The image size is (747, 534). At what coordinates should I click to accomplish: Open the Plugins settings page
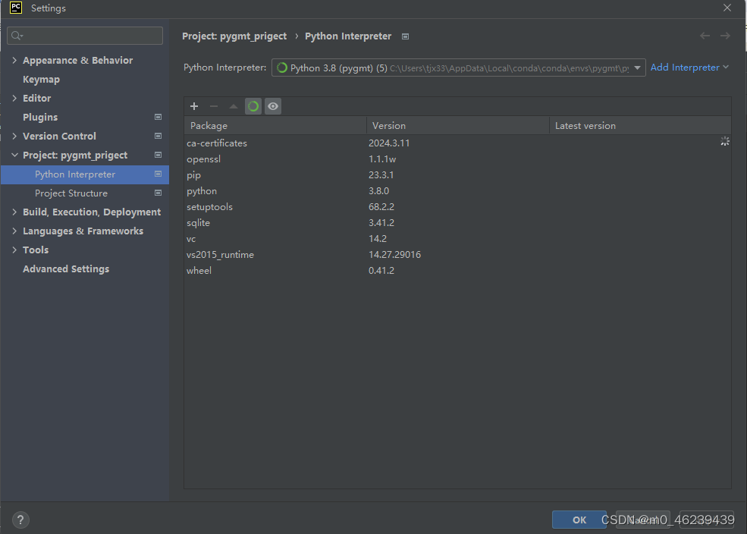40,117
